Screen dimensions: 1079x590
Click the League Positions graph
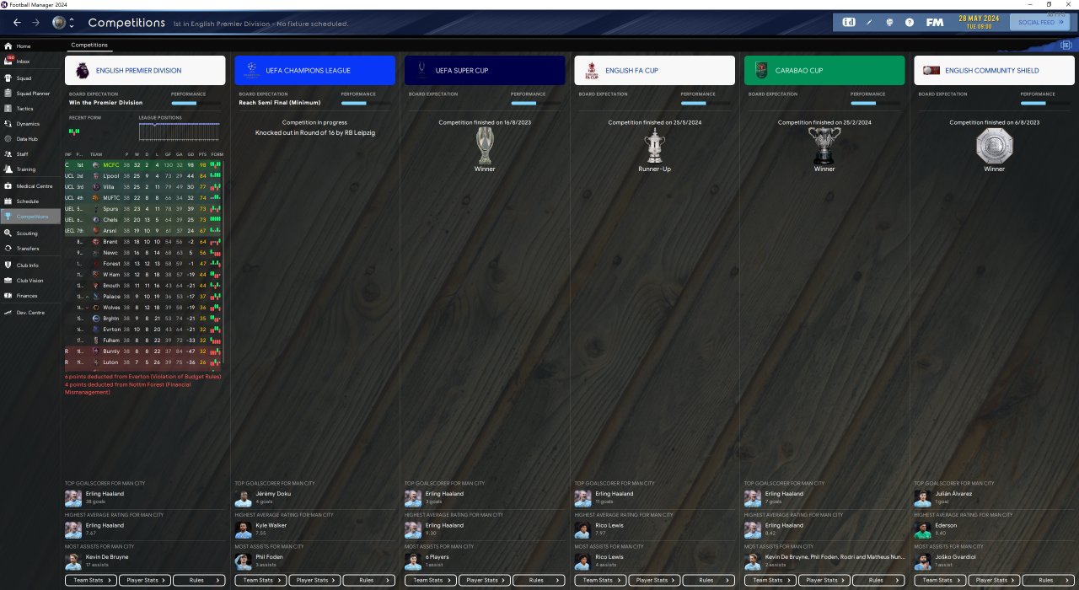[x=179, y=131]
